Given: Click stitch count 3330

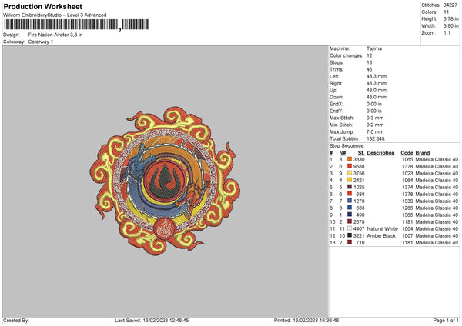Looking at the screenshot, I should pyautogui.click(x=359, y=159).
